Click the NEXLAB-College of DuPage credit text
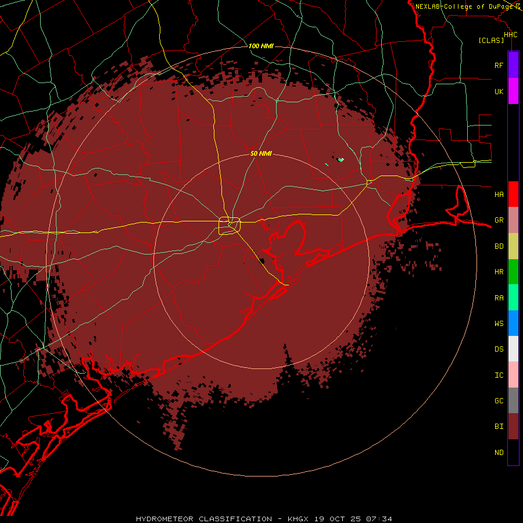Viewport: 523px width, 523px height. tap(464, 6)
